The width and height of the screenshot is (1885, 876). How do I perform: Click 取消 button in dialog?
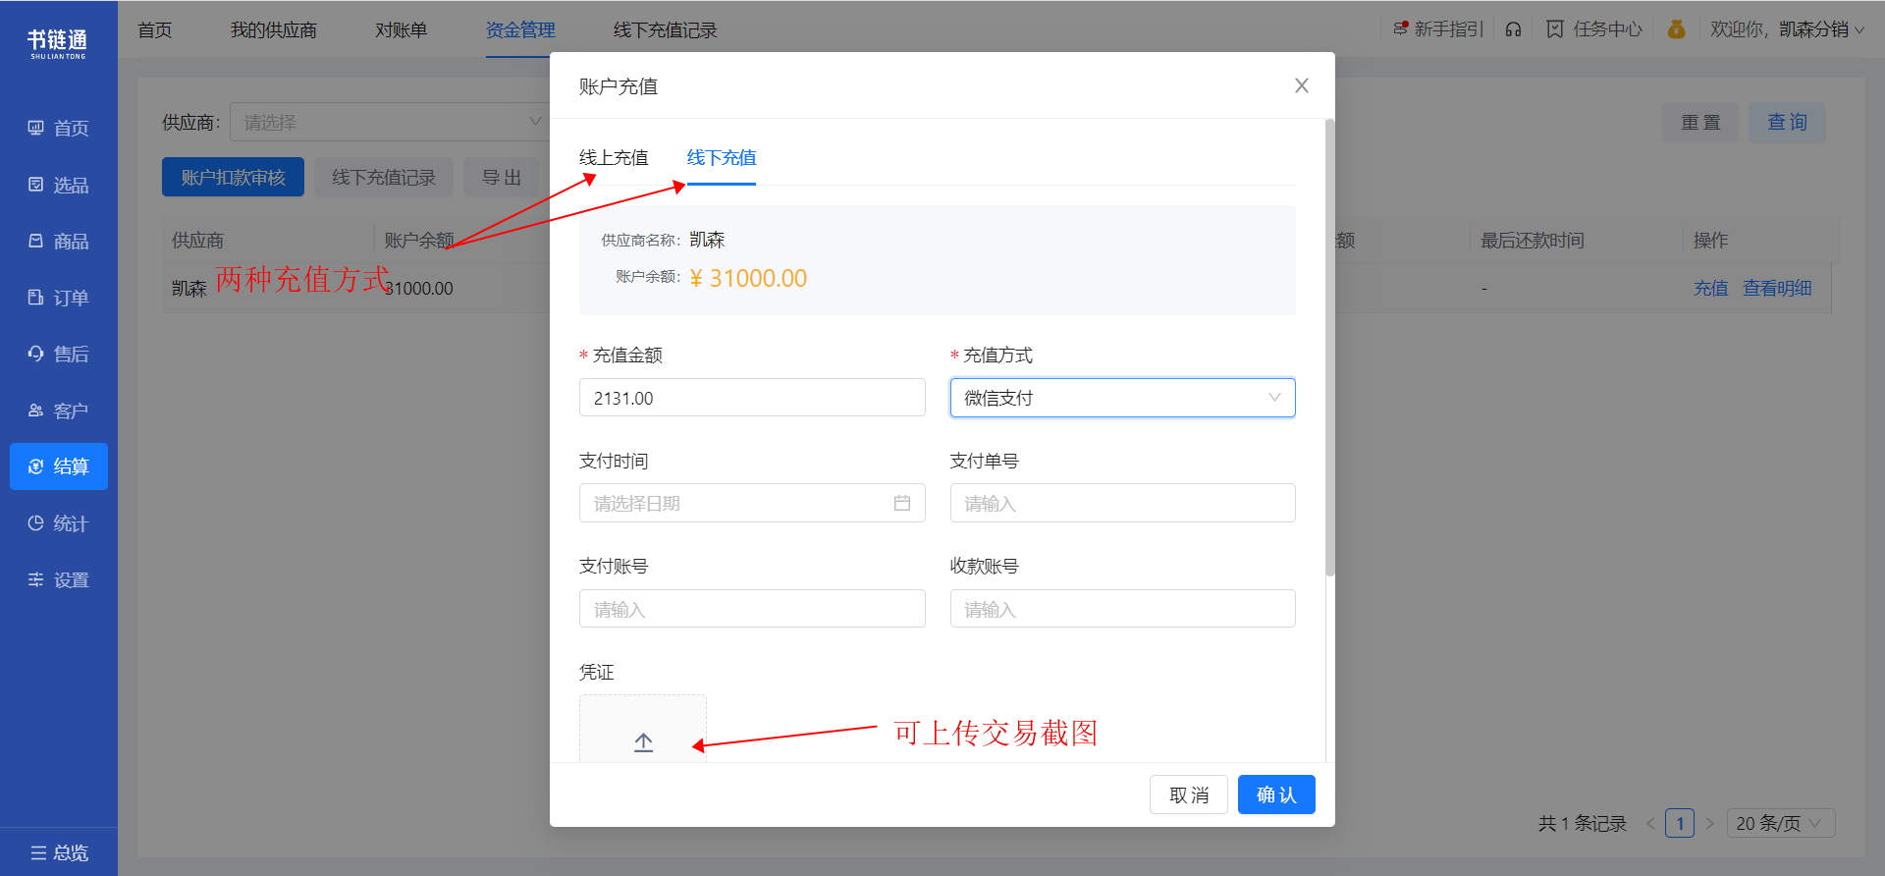[1189, 794]
